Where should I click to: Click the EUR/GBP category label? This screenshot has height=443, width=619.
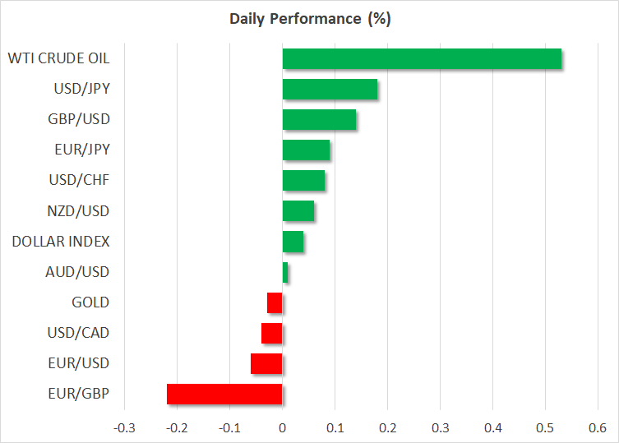click(80, 394)
